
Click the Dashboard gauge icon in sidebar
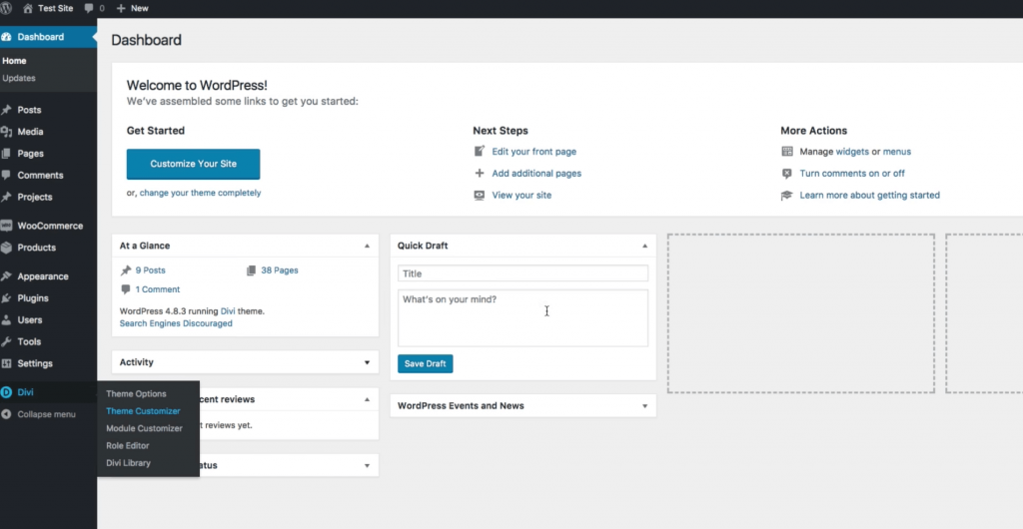7,37
